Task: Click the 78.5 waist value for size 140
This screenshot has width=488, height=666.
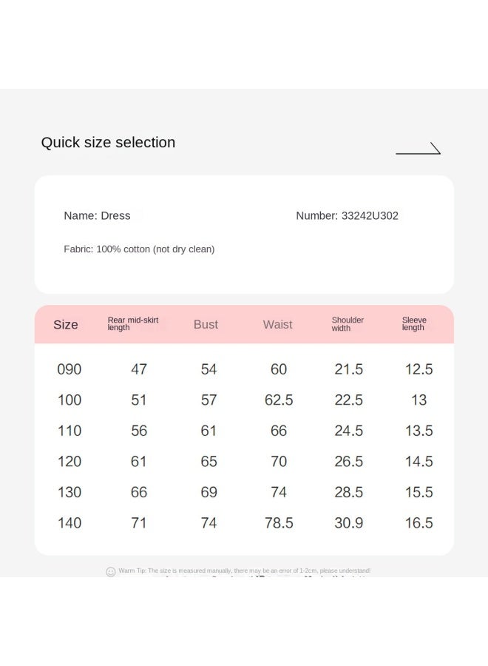Action: [279, 523]
